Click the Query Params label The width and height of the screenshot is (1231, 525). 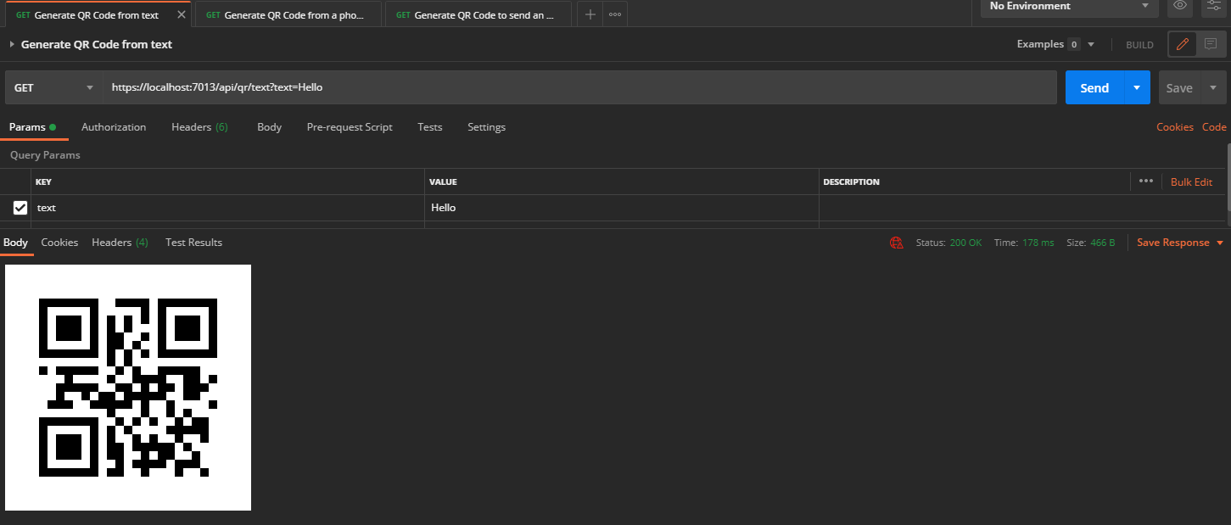45,155
